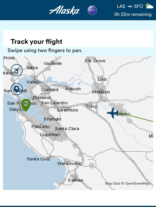
Task: Open the OpenStreetMap attribution link
Action: (137, 183)
